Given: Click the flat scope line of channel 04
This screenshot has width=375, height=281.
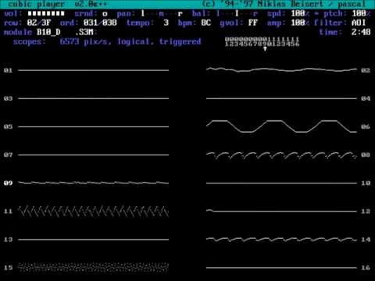Looking at the screenshot, I should coord(281,98).
